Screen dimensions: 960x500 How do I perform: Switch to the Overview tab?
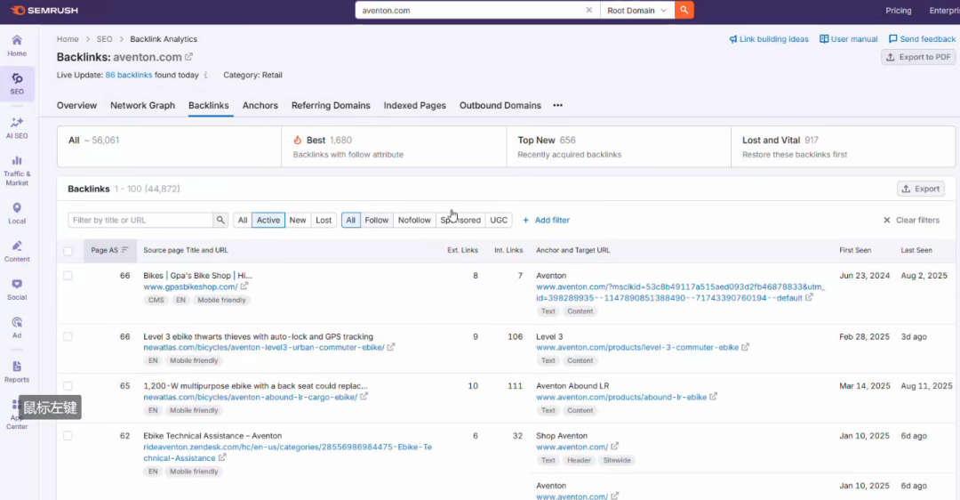(76, 105)
